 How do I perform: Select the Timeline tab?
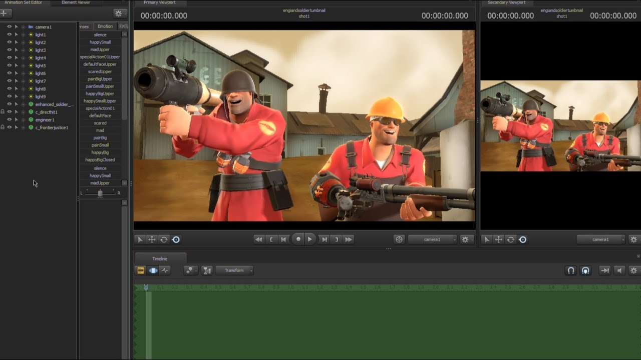click(160, 258)
